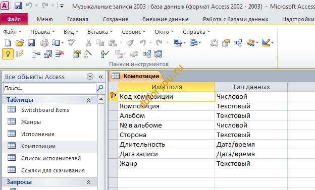Viewport: 315px width, 190px height.
Task: Open the Правка dropdown menu
Action: coord(42,32)
